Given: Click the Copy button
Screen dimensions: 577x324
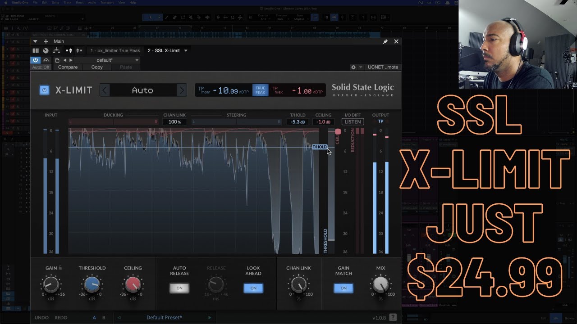Looking at the screenshot, I should pyautogui.click(x=97, y=67).
